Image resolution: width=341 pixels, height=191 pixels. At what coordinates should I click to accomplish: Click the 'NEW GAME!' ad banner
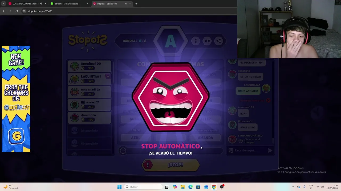point(16,99)
